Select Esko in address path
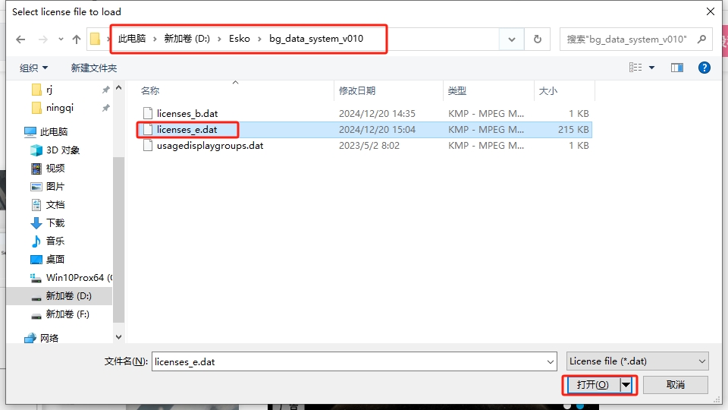The image size is (728, 410). (239, 39)
